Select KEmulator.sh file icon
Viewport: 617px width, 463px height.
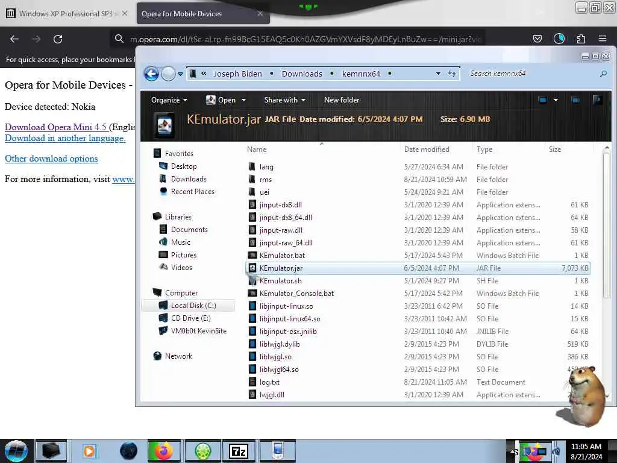(252, 281)
